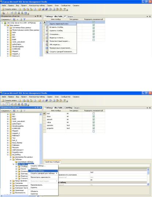The image size is (152, 197).
Task: Click the folder icon beside 'Безопасность'
Action: click(x=14, y=193)
